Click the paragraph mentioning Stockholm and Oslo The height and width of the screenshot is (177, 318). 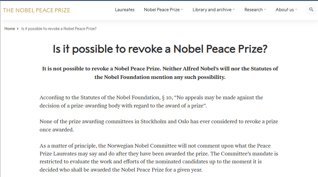pos(159,125)
